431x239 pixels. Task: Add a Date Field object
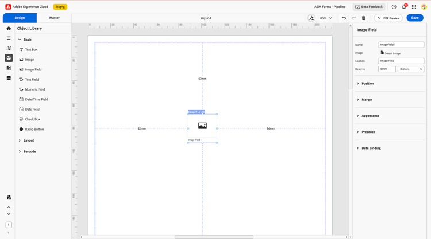click(x=29, y=109)
